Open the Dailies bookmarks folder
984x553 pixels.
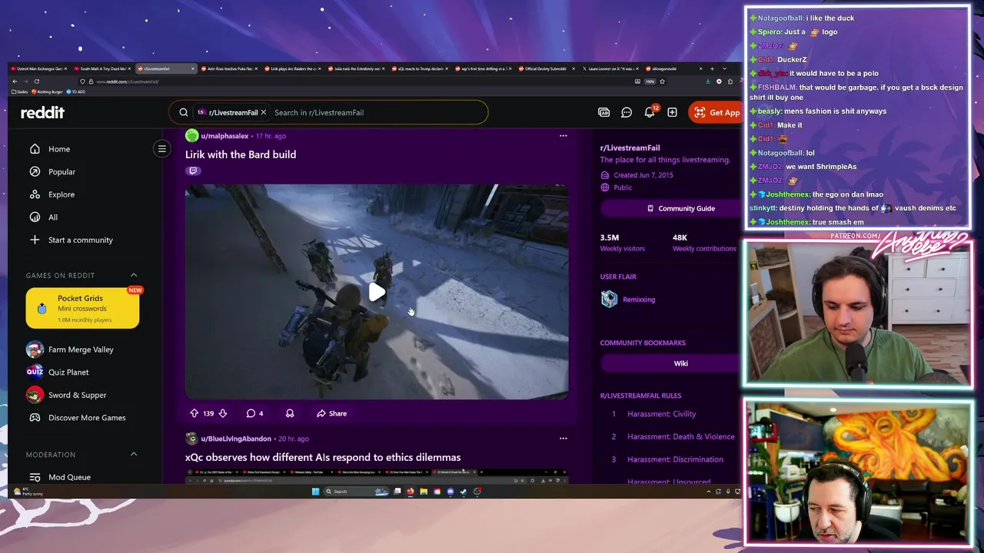click(19, 91)
